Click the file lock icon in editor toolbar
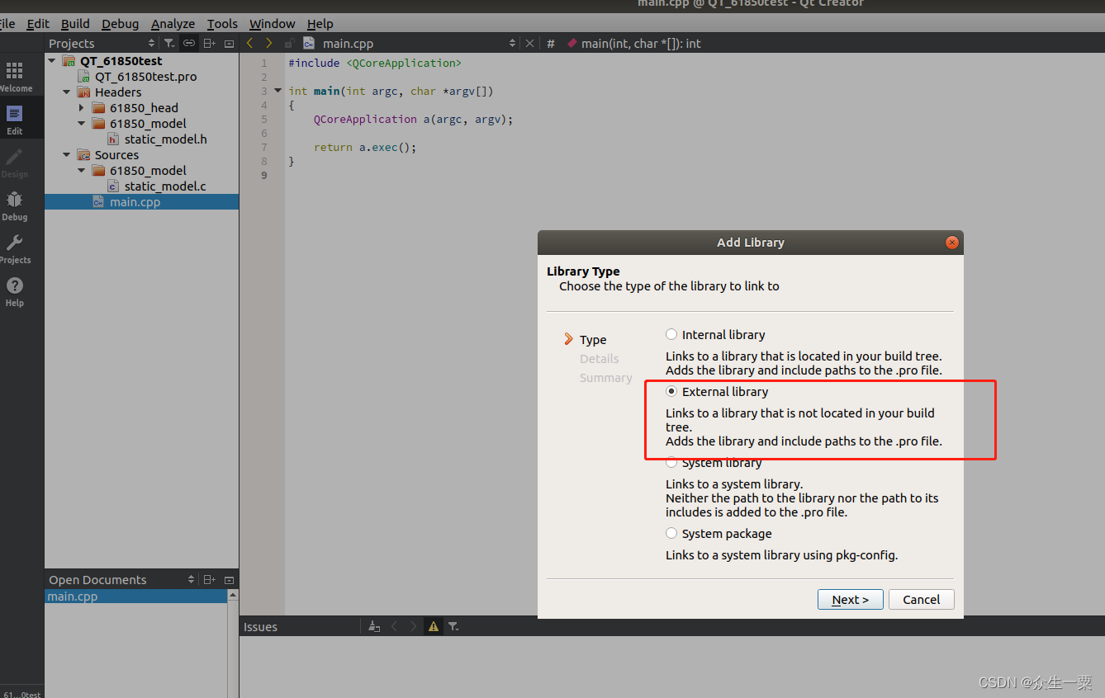Screen dimensions: 1105x698 pos(289,43)
